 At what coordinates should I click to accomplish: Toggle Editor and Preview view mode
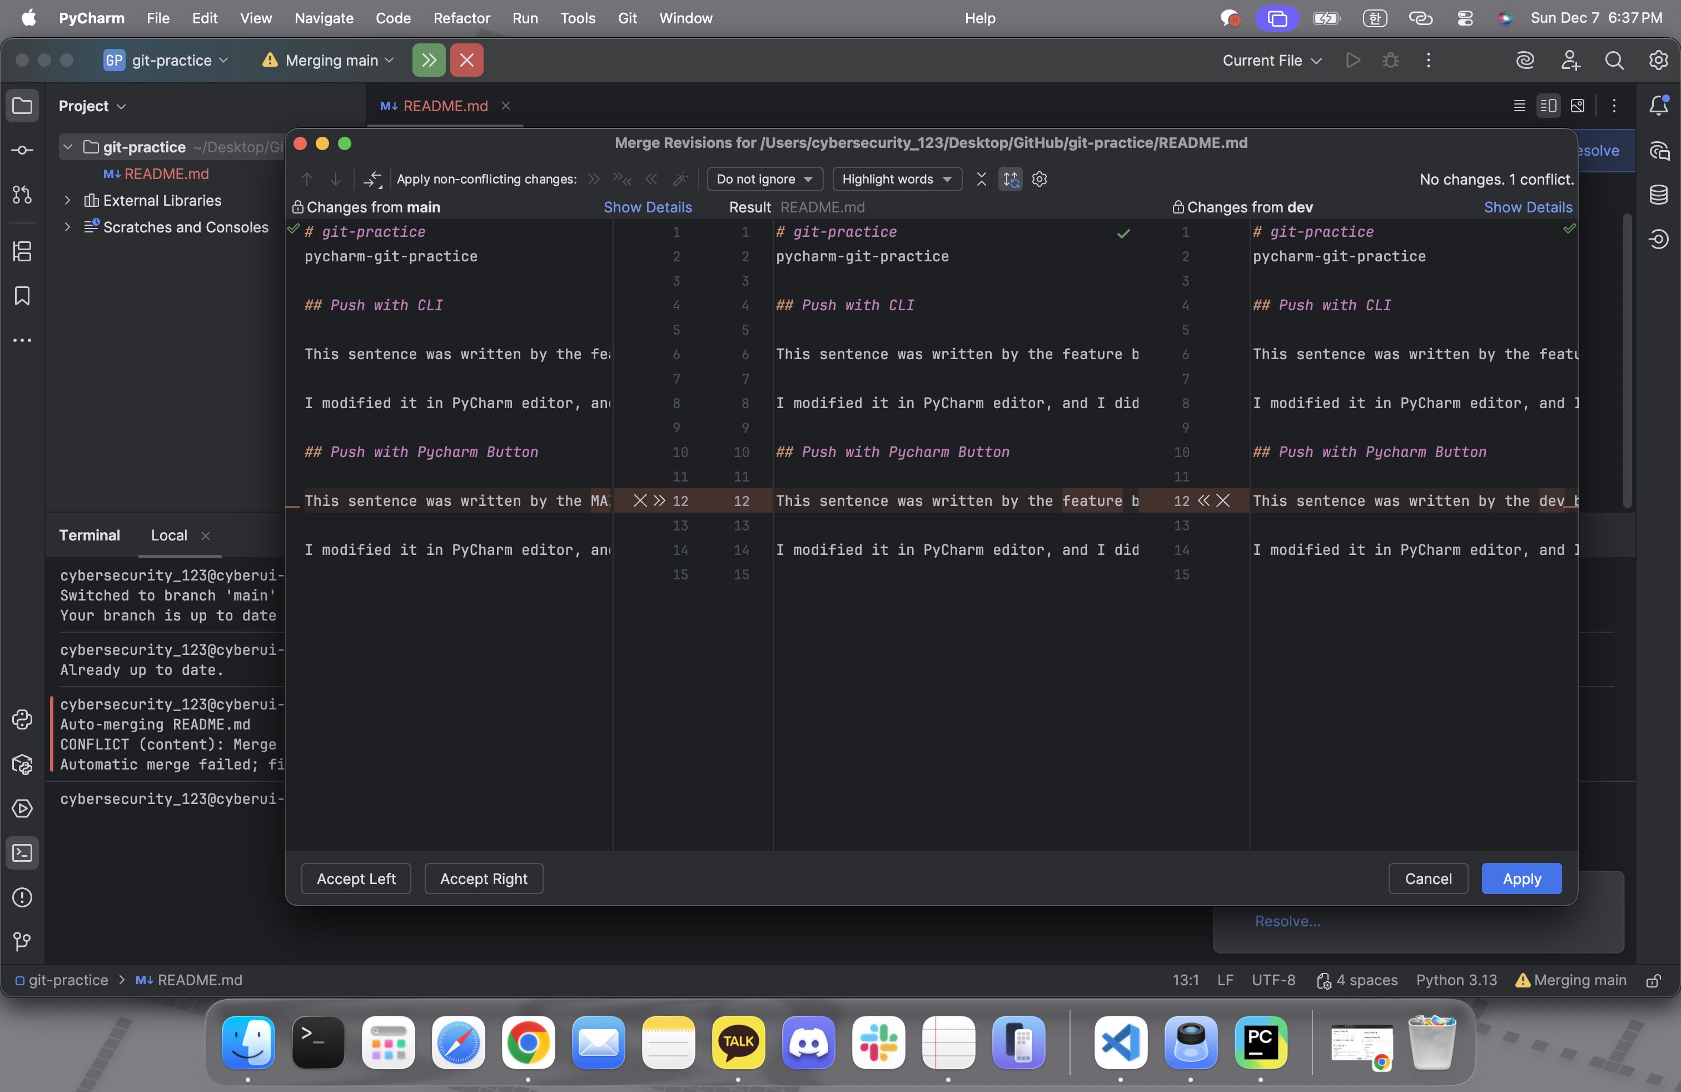coord(1548,106)
